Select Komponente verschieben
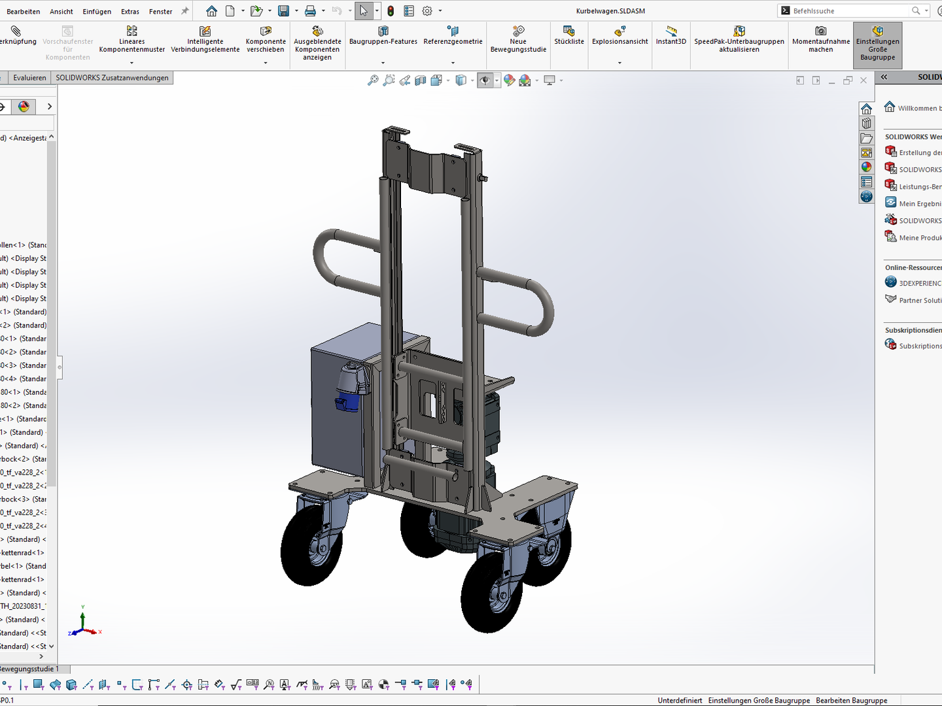Viewport: 942px width, 706px height. [x=266, y=41]
